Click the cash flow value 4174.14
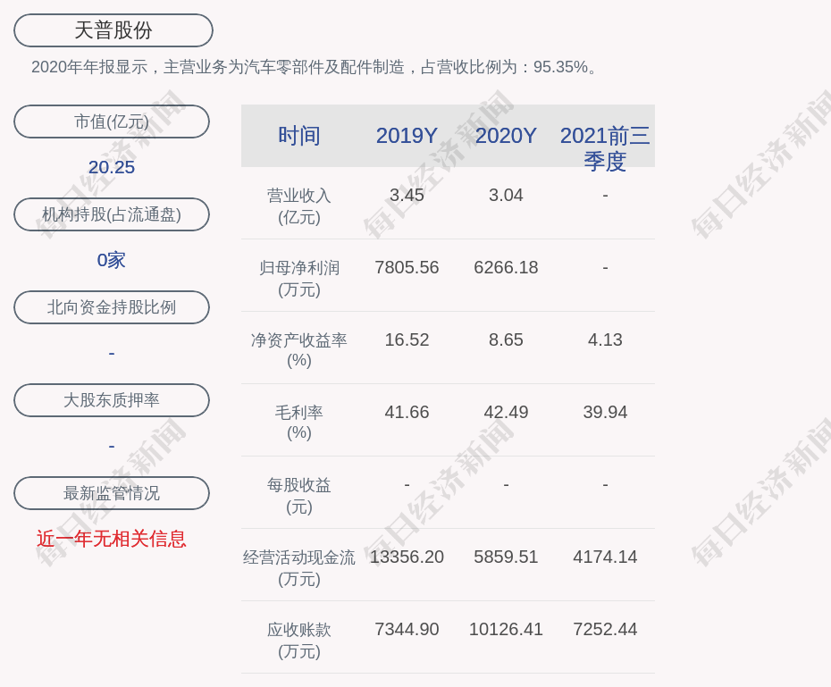This screenshot has height=687, width=831. tap(605, 557)
